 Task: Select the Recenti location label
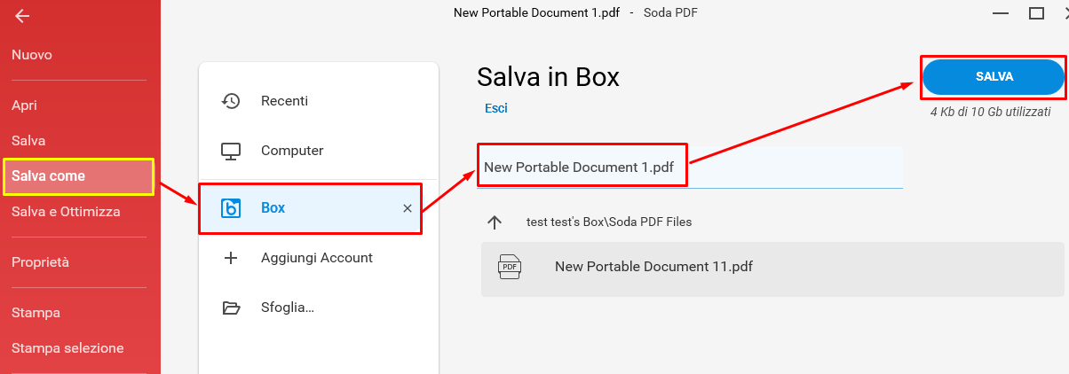(284, 101)
